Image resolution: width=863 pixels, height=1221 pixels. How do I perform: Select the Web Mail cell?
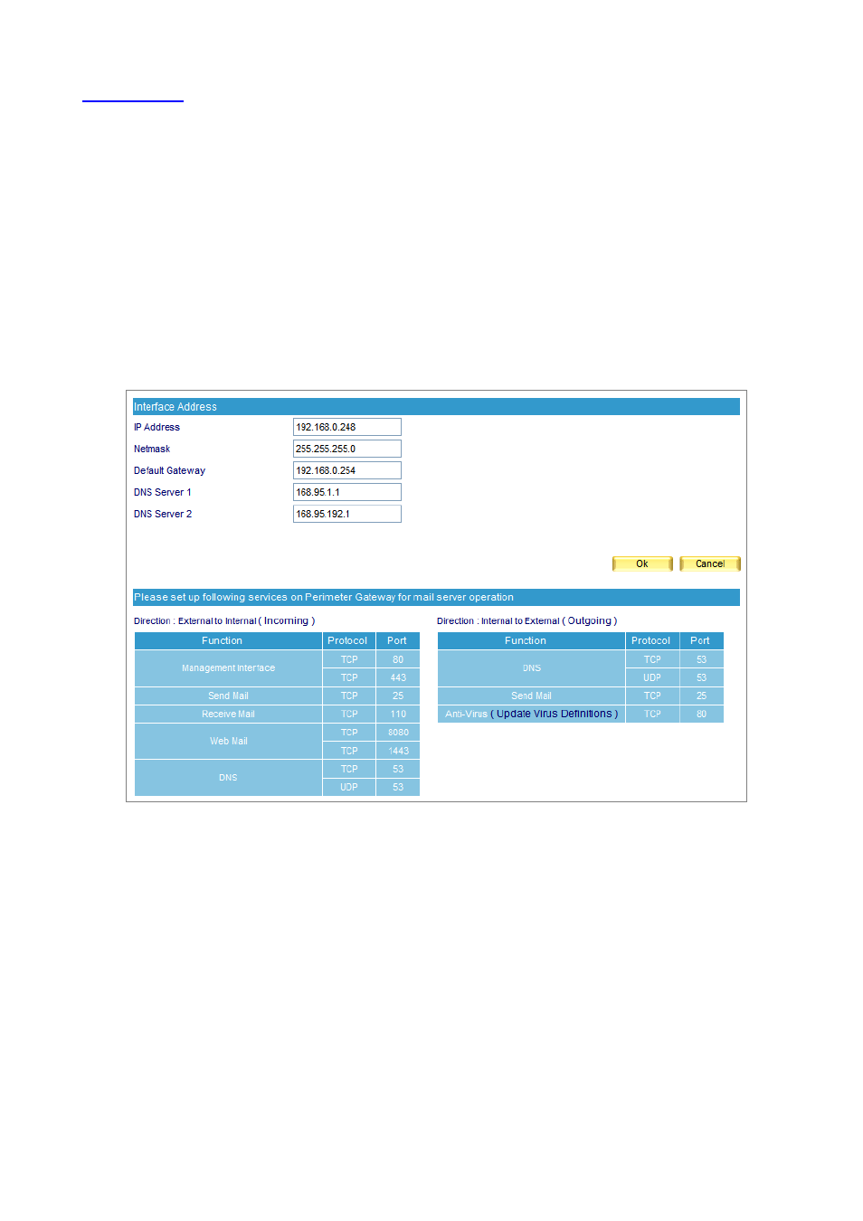pos(228,741)
